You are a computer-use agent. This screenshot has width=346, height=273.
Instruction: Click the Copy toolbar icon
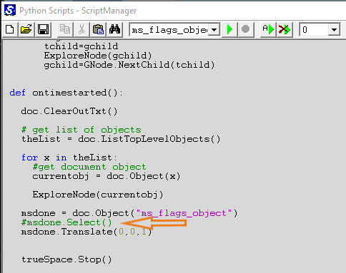point(65,30)
